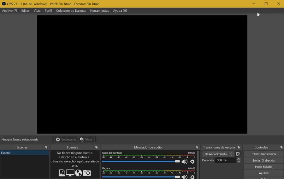
Task: Open Audio del escritorio gear settings
Action: [x=192, y=162]
